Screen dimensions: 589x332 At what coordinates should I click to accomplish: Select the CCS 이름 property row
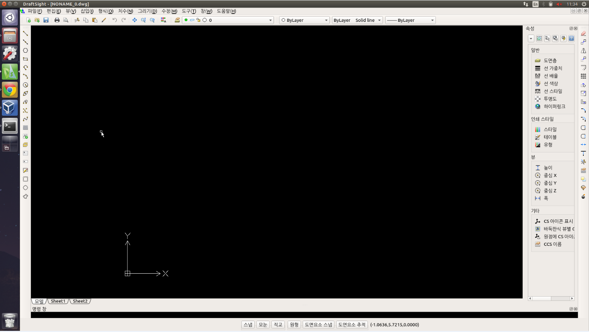point(552,244)
